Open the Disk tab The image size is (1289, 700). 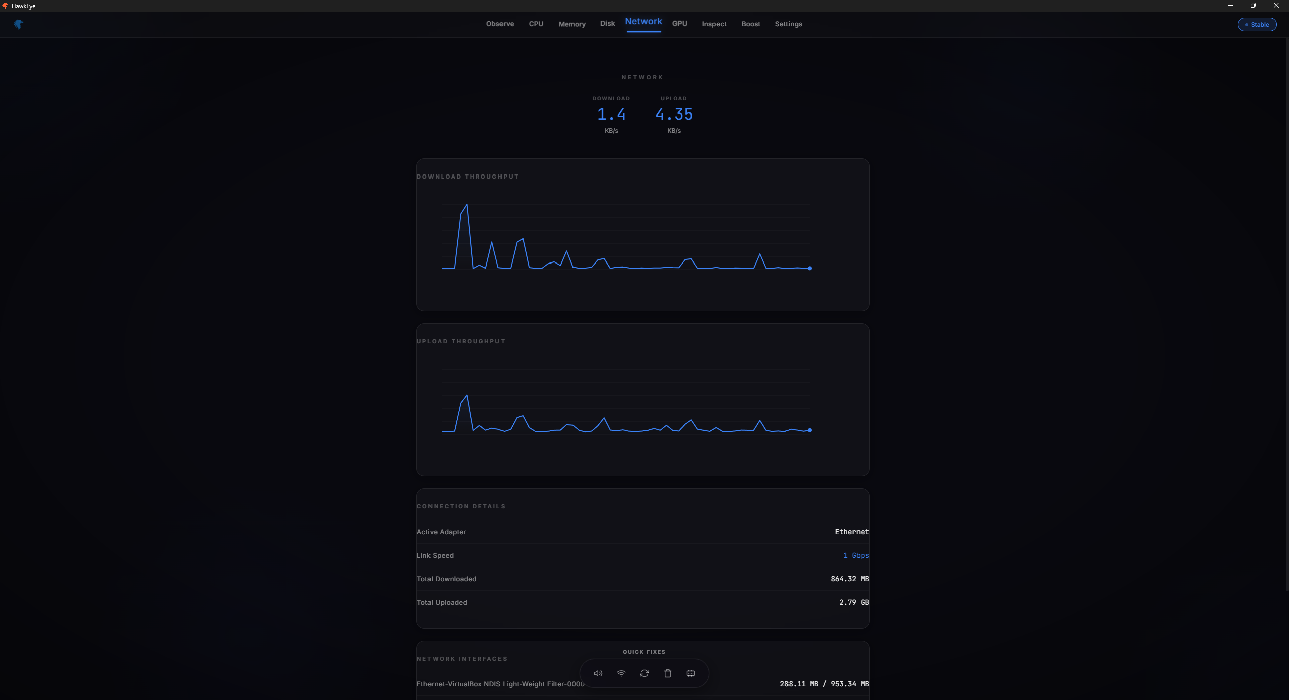pos(607,24)
